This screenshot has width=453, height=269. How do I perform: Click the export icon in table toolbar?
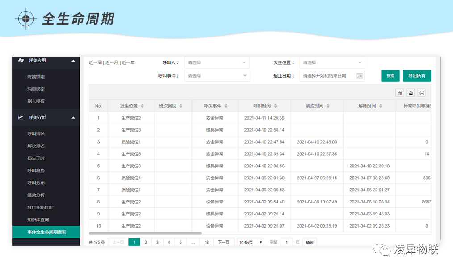[x=411, y=93]
